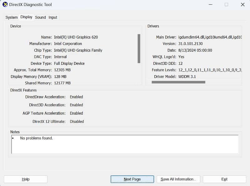This screenshot has height=186, width=250.
Task: Click the Driver Model value 'WDDM 3.1'
Action: pos(187,76)
